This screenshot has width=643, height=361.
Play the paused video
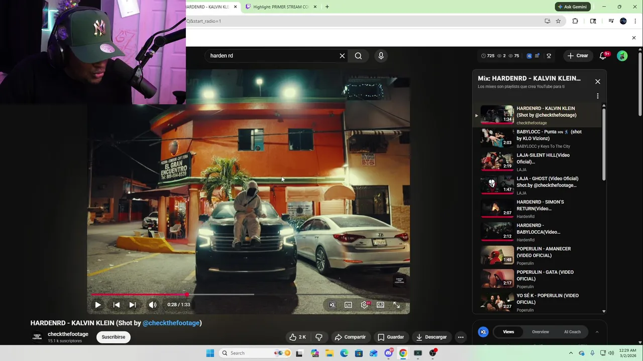[98, 305]
